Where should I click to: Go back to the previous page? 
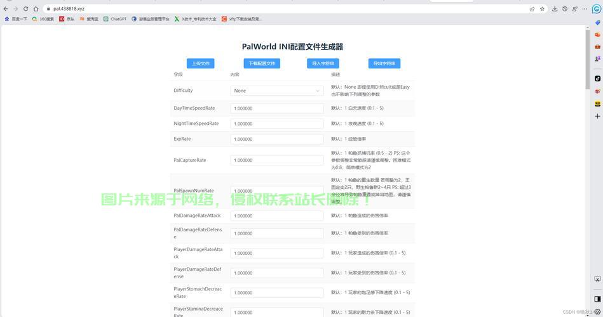(6, 9)
